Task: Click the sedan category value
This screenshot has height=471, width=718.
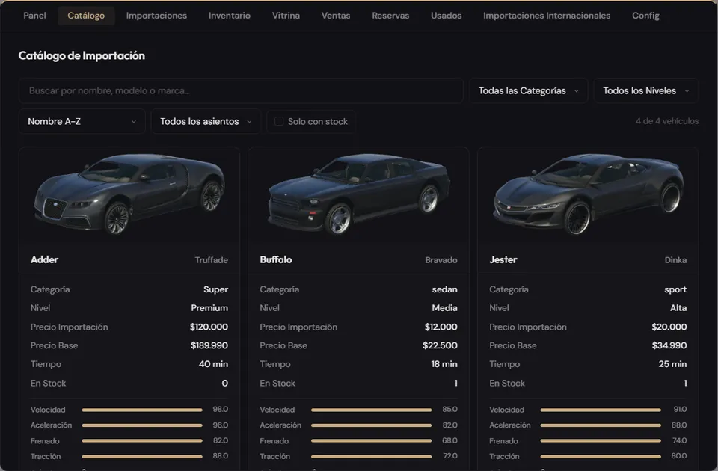Action: (x=444, y=289)
